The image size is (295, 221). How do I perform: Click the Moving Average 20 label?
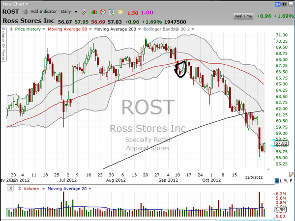(x=67, y=189)
